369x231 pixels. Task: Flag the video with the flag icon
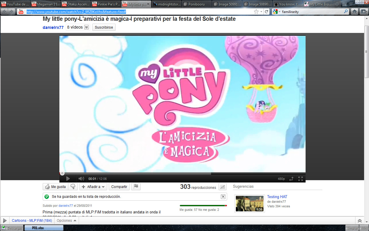pyautogui.click(x=136, y=187)
